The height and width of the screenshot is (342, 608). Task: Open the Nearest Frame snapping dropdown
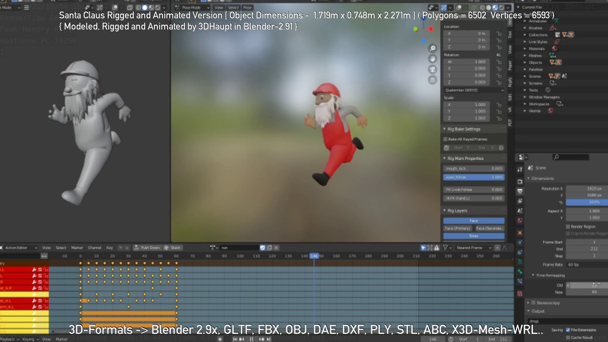(x=474, y=247)
